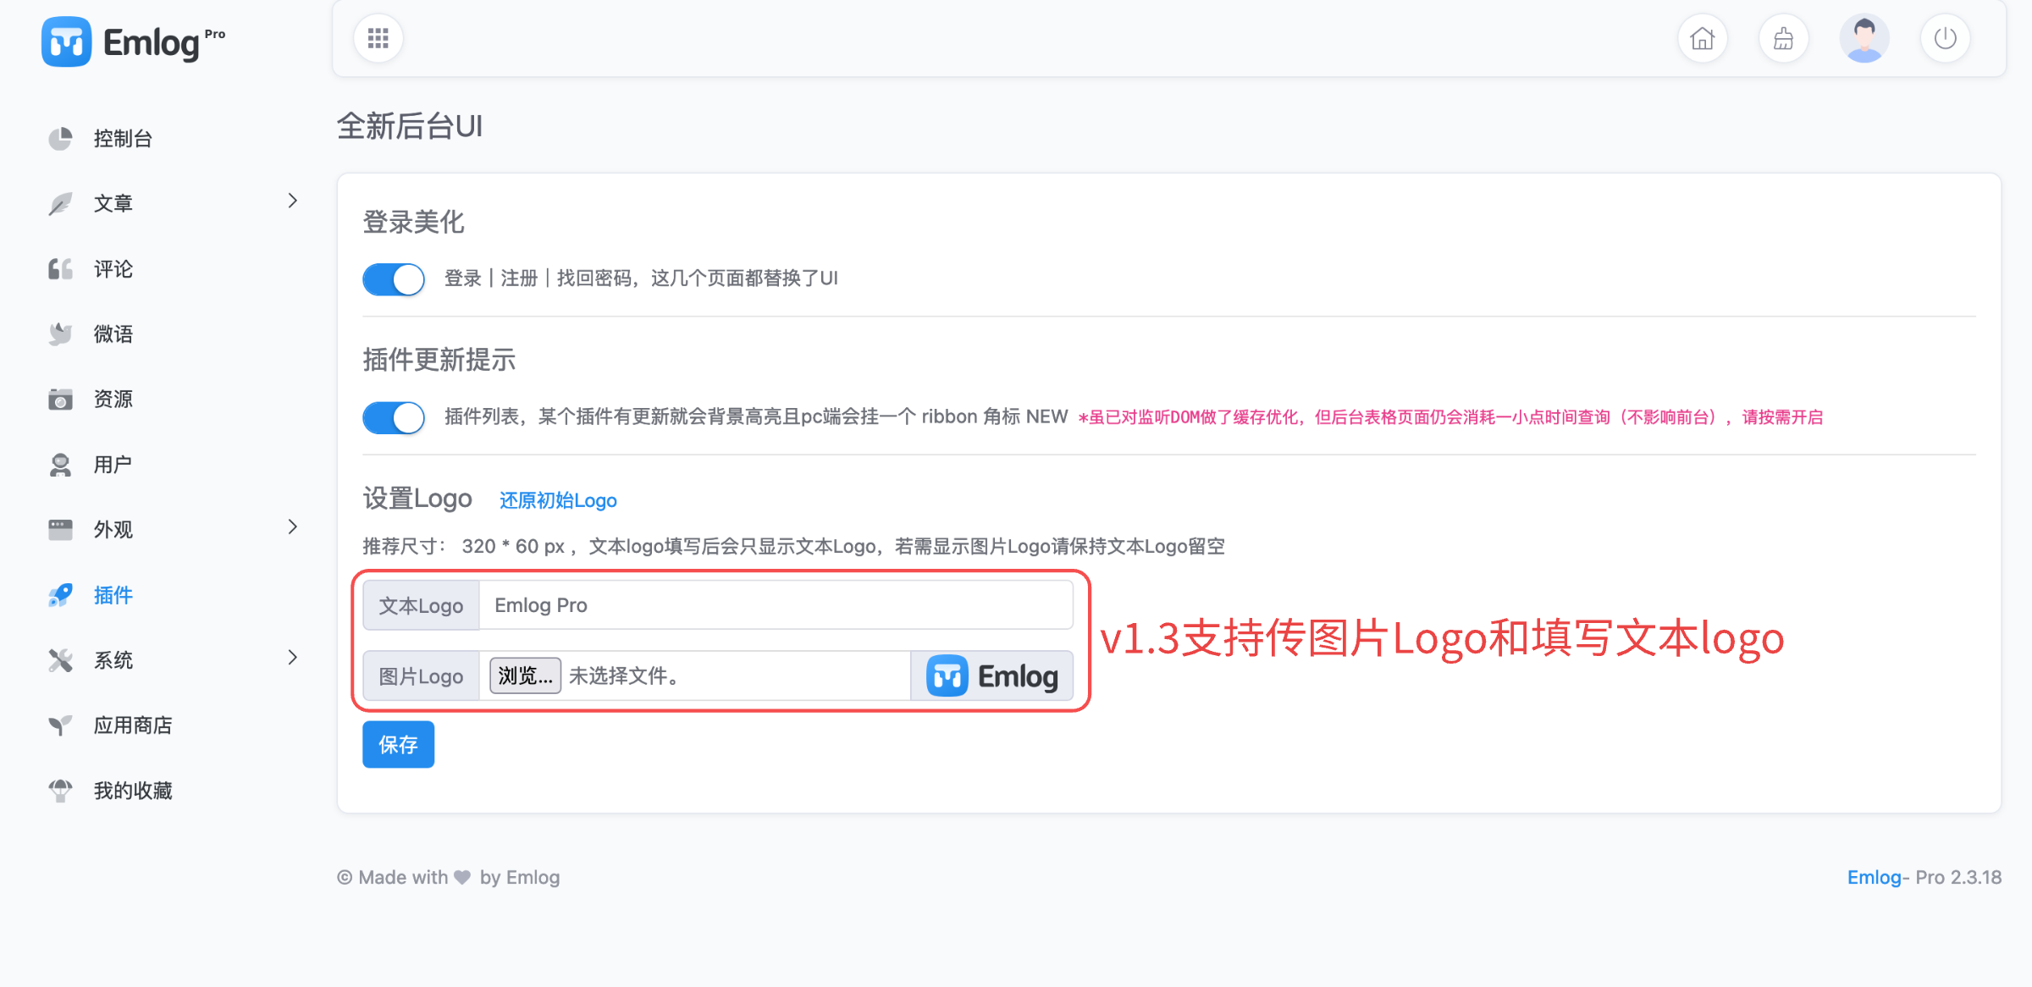
Task: Open the apps grid menu icon
Action: (x=378, y=38)
